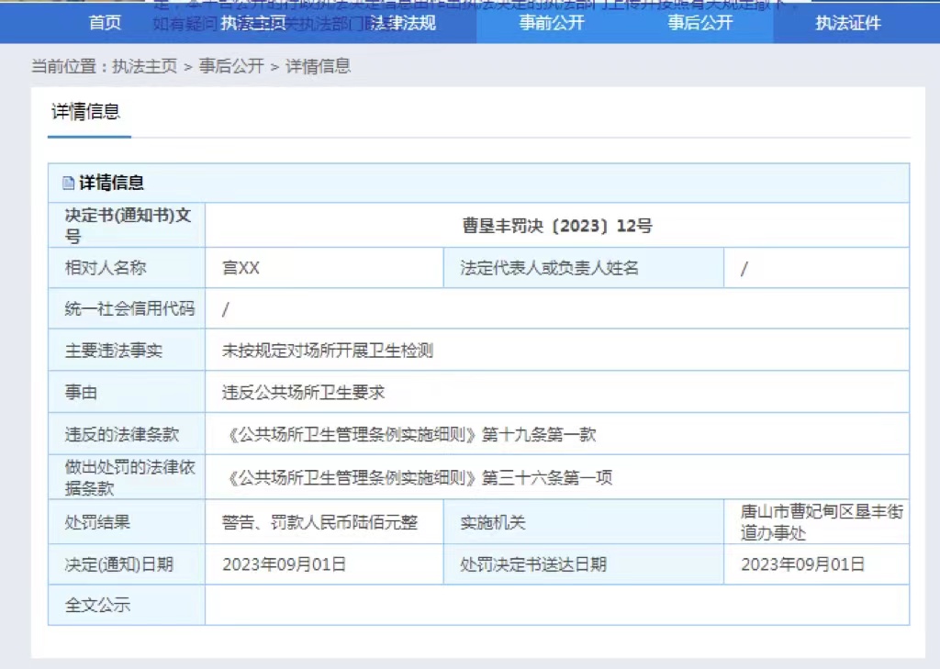Click the 实施机关 label cell

click(583, 522)
